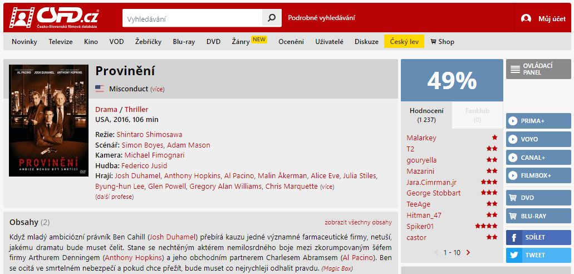Open writer Adam Mason link

click(x=189, y=145)
